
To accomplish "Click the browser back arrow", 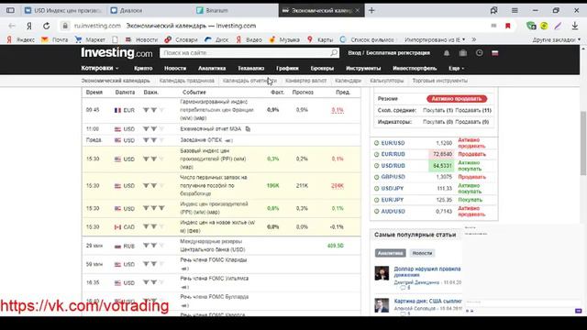I will 12,26.
